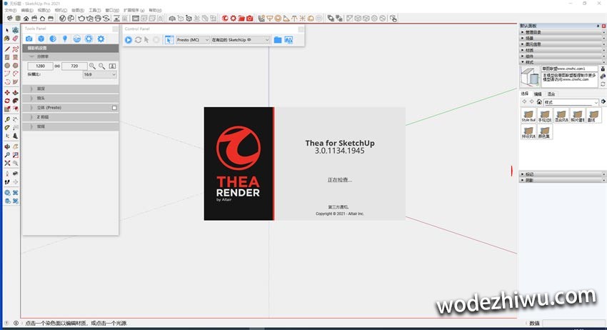The width and height of the screenshot is (607, 330).
Task: Click the red camera Thea toolbar icon
Action: (250, 18)
